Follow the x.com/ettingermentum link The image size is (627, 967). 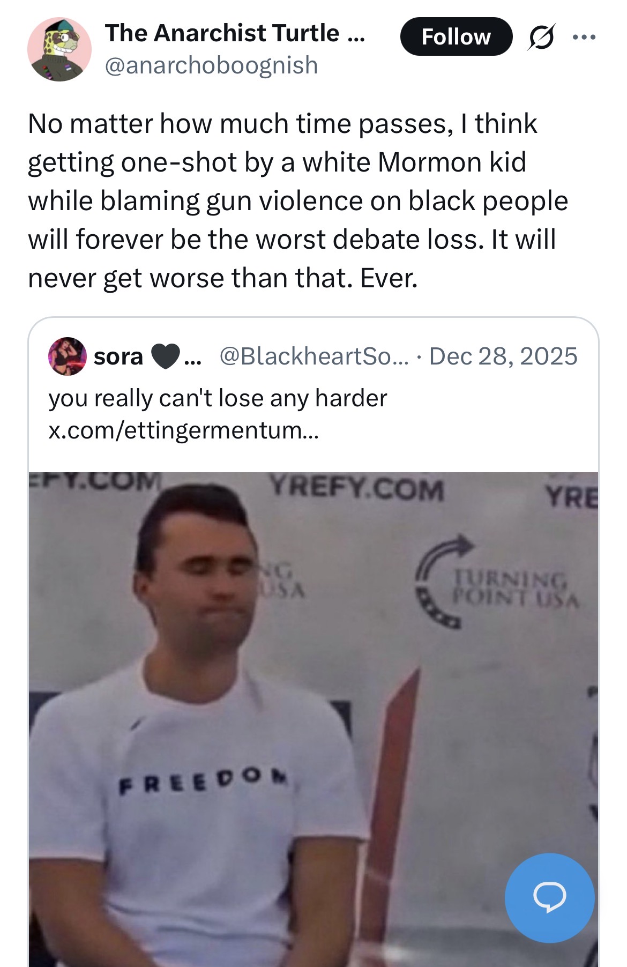[x=183, y=430]
